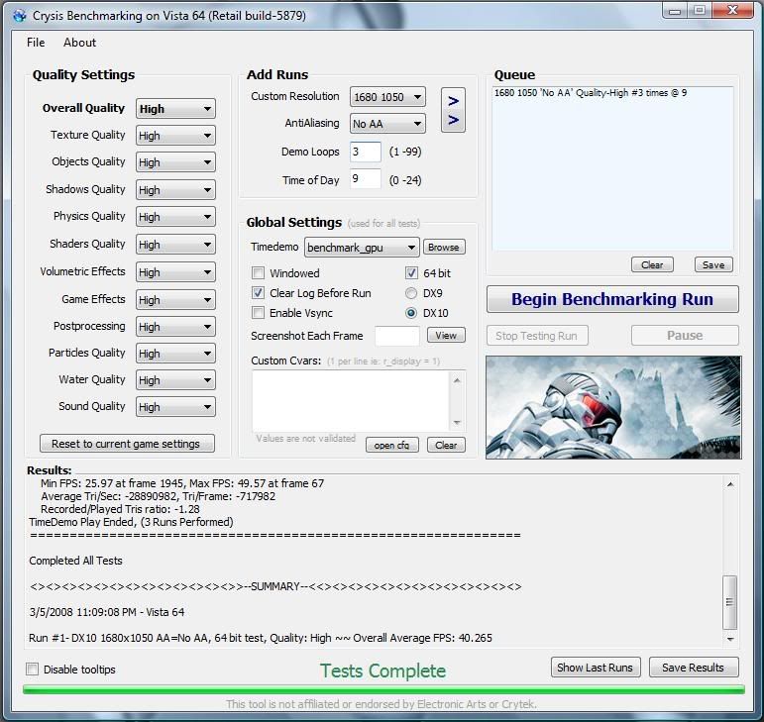Select the DX9 radio button
Viewport: 764px width, 722px height.
[411, 293]
